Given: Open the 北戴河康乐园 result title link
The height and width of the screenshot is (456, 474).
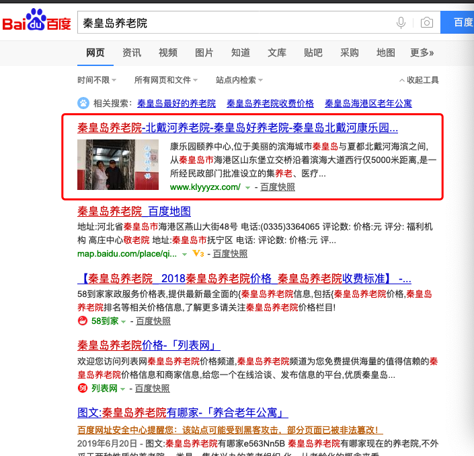Looking at the screenshot, I should point(237,128).
